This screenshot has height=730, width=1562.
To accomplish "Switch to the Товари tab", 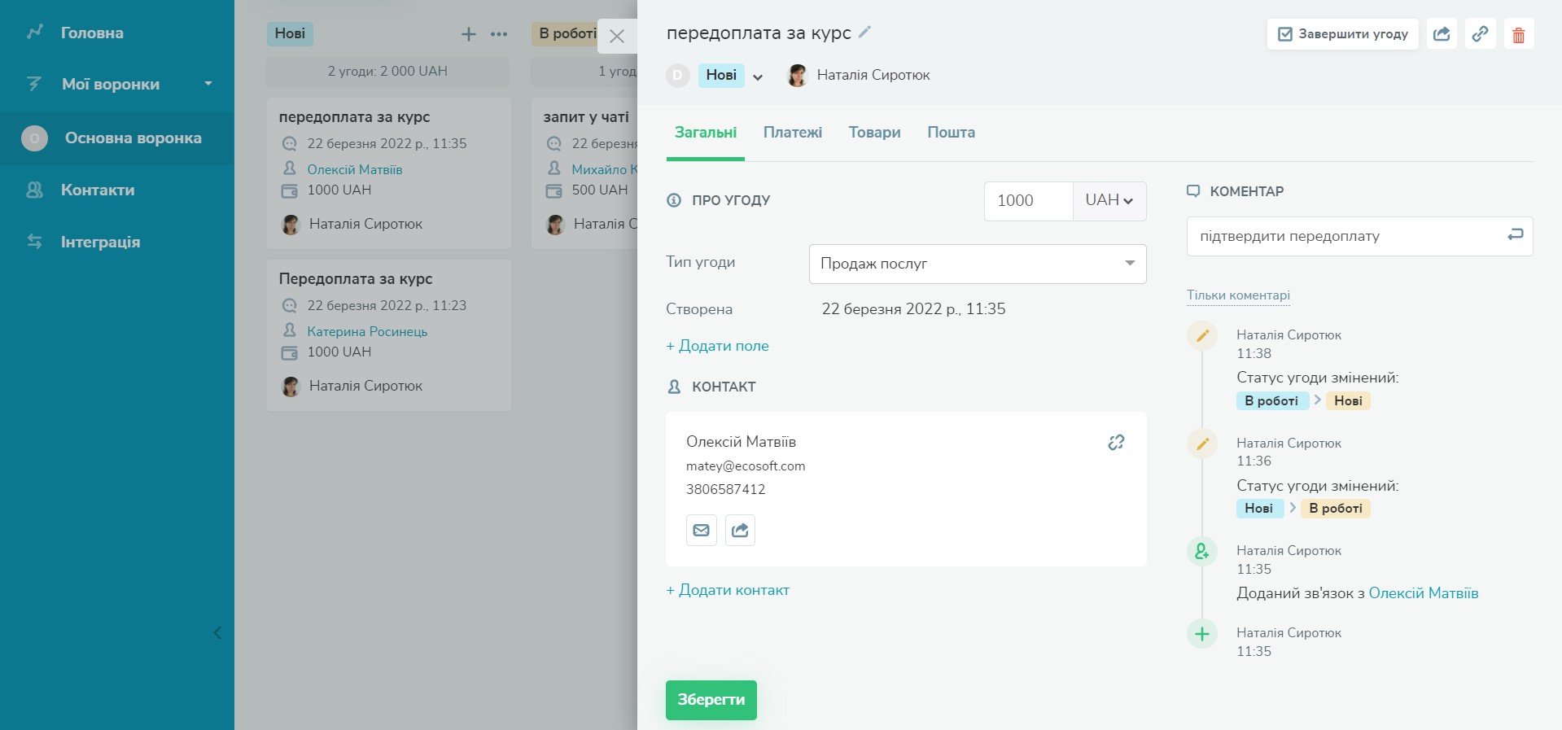I will 874,133.
